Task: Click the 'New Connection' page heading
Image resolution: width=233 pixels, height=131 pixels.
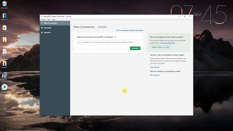Action: (x=84, y=27)
